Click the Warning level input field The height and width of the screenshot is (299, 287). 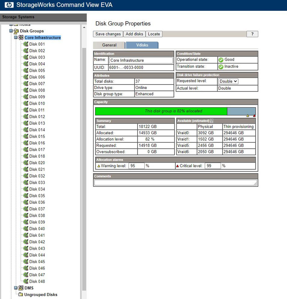tap(136, 166)
